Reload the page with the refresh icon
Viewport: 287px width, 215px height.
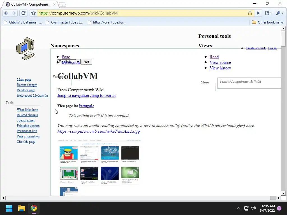tap(23, 13)
